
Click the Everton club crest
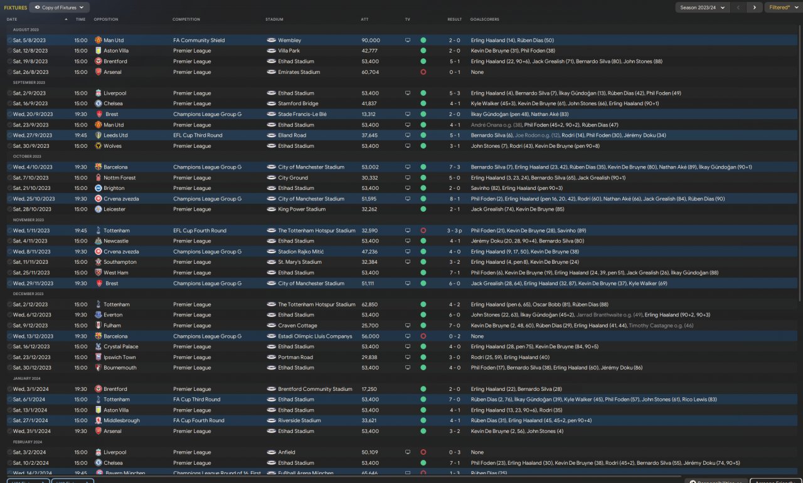pos(98,315)
